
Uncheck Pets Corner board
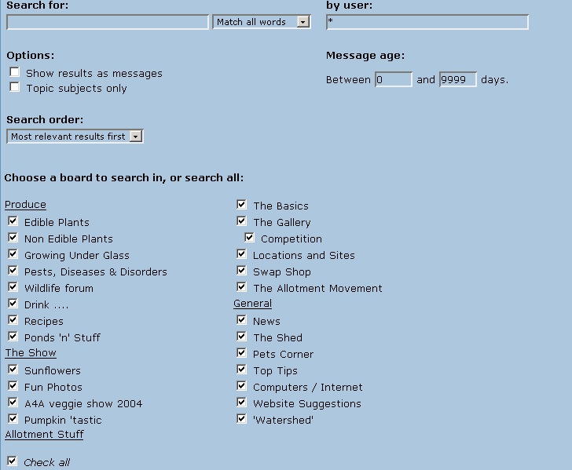(241, 353)
